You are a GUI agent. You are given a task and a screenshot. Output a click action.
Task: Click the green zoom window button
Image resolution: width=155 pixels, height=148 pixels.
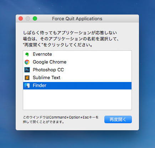coord(35,18)
